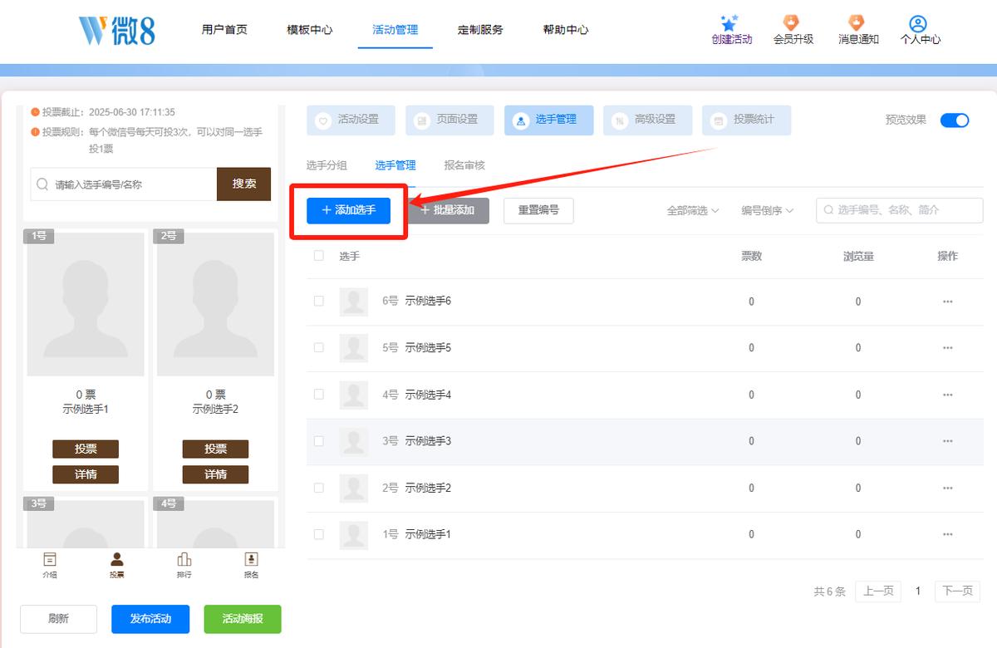Screen dimensions: 997x648
Task: Click the 投票 icon in preview footer
Action: click(x=117, y=559)
